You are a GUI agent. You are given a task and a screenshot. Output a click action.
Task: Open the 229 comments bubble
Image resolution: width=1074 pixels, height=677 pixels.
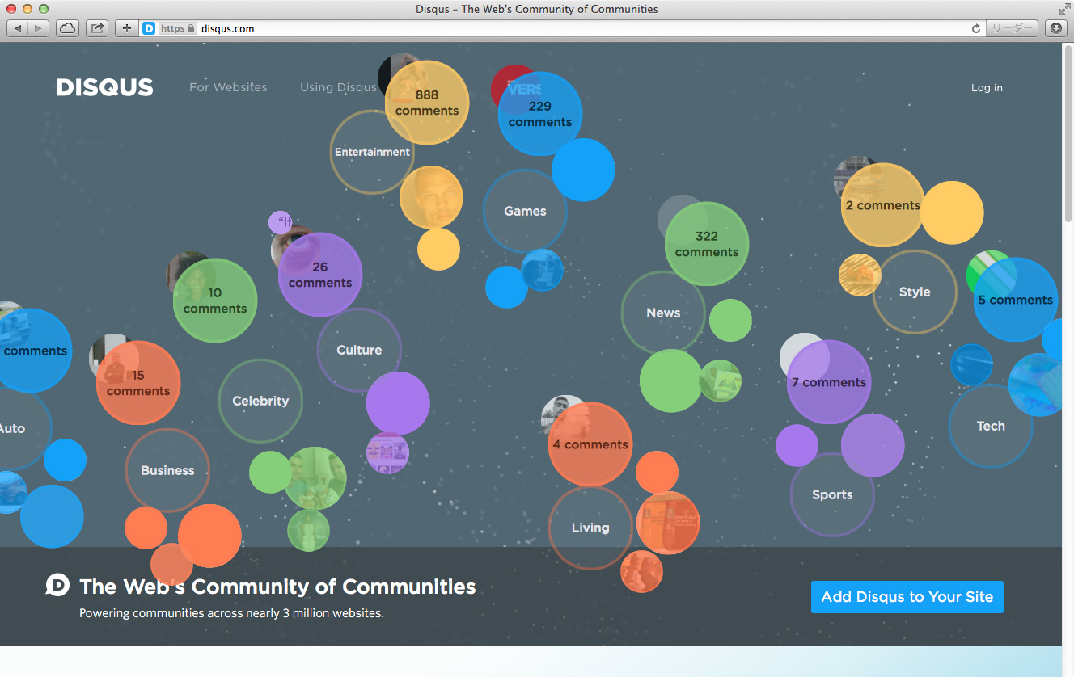540,114
